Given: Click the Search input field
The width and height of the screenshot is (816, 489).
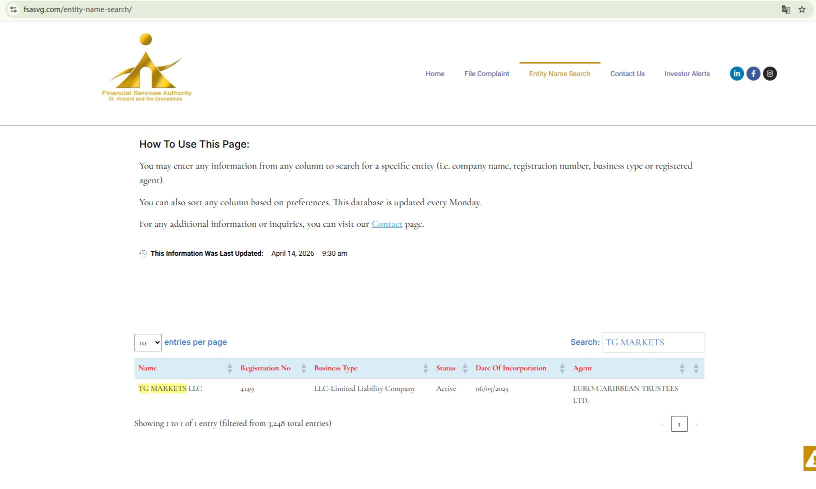Looking at the screenshot, I should coord(652,342).
